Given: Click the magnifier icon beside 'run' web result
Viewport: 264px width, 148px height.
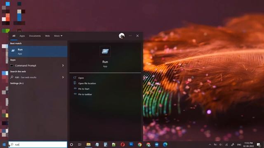Looking at the screenshot, I should [x=12, y=77].
